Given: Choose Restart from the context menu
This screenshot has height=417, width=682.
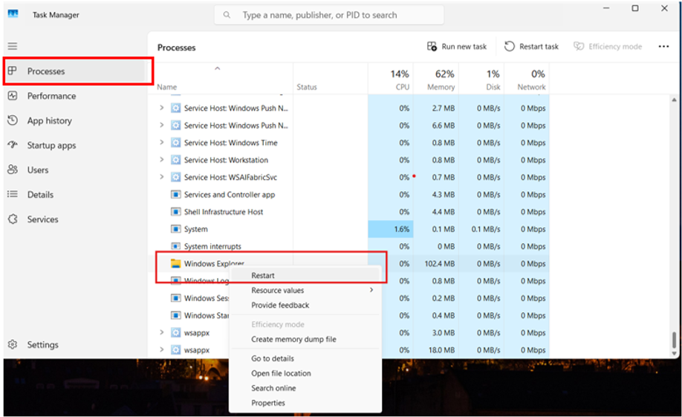Looking at the screenshot, I should [305, 276].
